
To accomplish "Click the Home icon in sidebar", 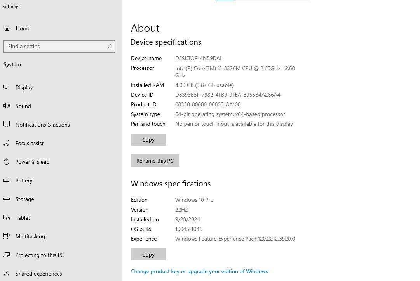I will 7,28.
